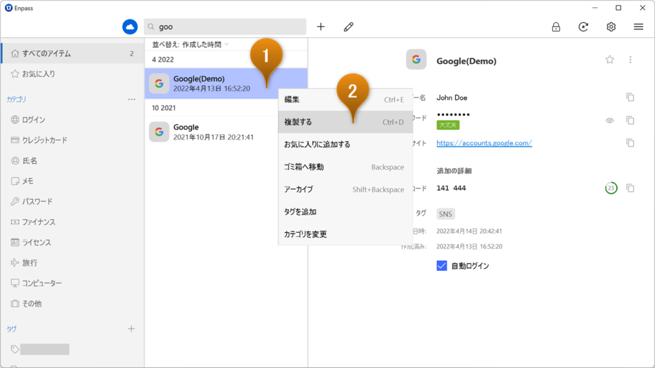Select the ファイナンス category
The height and width of the screenshot is (368, 655).
coord(72,222)
